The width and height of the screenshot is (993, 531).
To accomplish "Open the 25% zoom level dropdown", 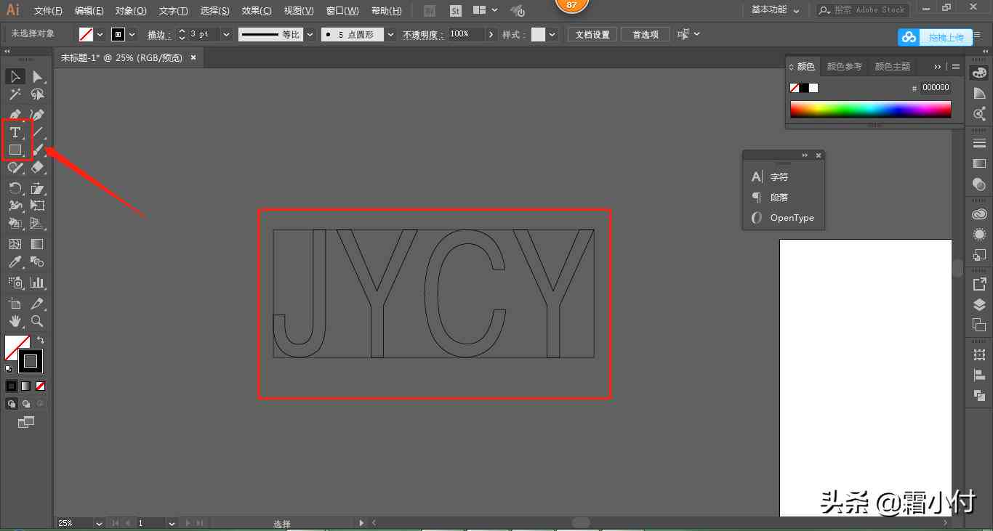I will pos(99,523).
